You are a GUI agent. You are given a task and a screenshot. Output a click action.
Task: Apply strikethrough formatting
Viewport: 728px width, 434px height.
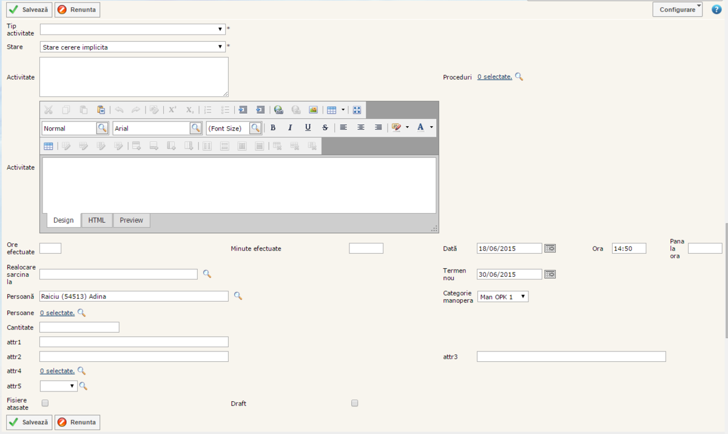[325, 127]
